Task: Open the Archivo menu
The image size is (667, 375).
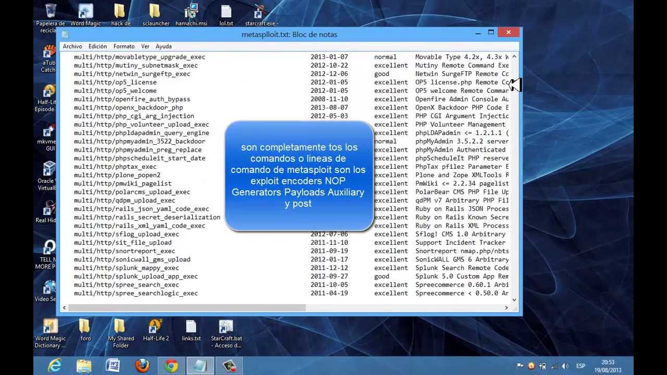Action: coord(72,46)
